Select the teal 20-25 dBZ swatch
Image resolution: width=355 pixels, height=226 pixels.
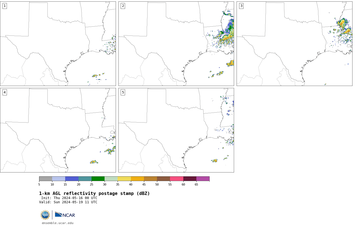(x=85, y=179)
